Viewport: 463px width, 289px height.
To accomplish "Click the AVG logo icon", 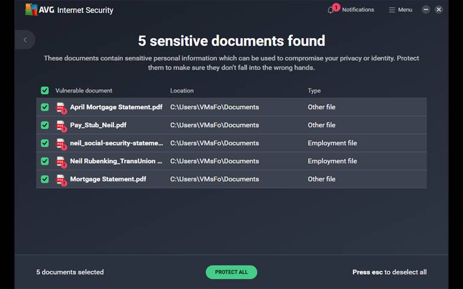I will coord(30,10).
